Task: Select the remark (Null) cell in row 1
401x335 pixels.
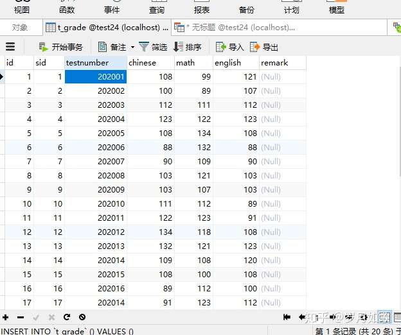Action: click(283, 76)
